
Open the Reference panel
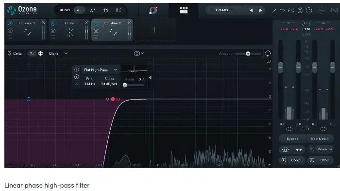[324, 149]
